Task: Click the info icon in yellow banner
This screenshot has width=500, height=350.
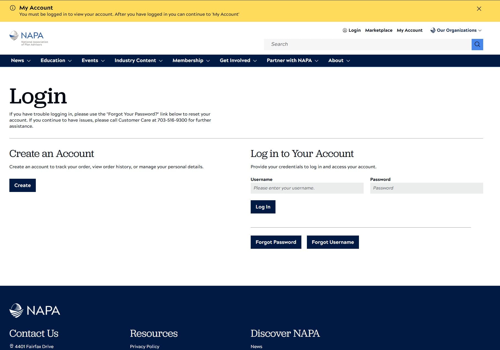Action: point(13,8)
